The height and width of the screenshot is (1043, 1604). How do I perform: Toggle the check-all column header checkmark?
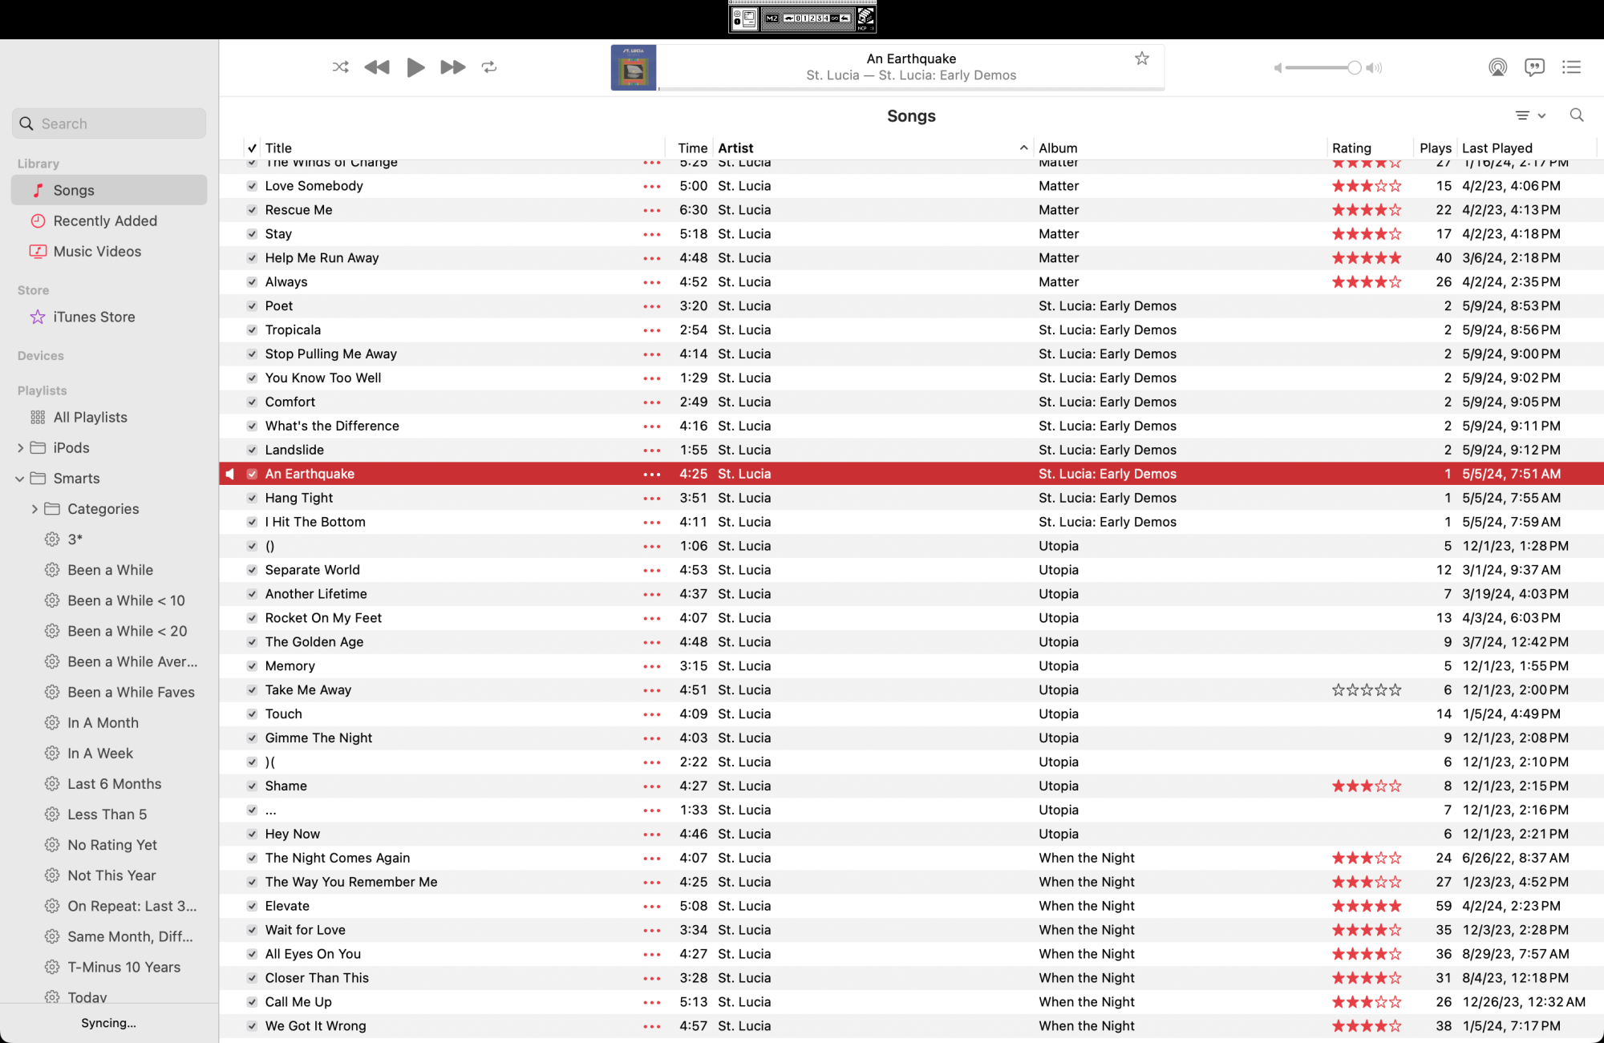point(252,148)
